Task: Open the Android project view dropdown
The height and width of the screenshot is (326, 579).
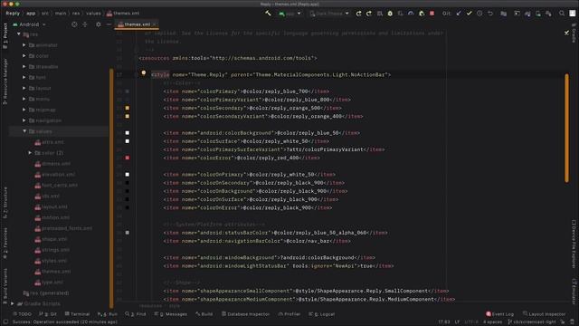Action: pos(29,24)
